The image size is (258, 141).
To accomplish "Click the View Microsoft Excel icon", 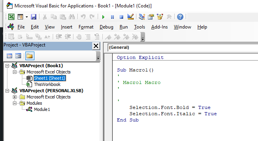I will pos(11,17).
